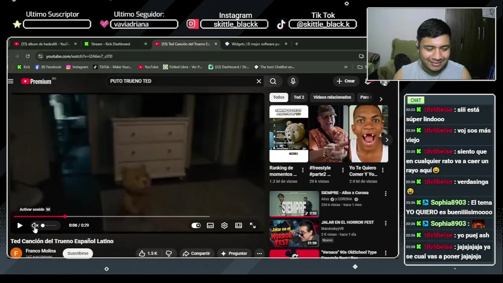Switch to theater mode icon
This screenshot has width=503, height=283.
click(x=239, y=225)
